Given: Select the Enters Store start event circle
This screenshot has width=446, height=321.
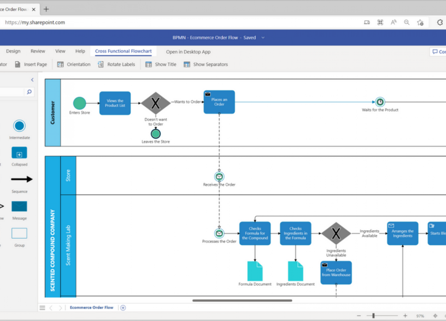Looking at the screenshot, I should [x=80, y=103].
